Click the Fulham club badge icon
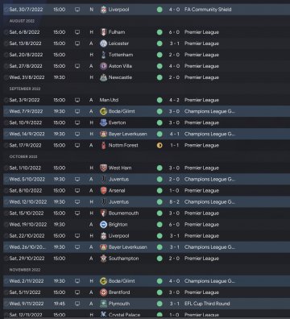 tap(103, 32)
